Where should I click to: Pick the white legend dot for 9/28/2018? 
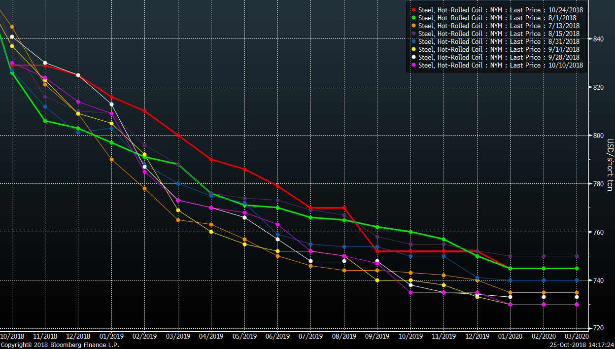(x=413, y=57)
